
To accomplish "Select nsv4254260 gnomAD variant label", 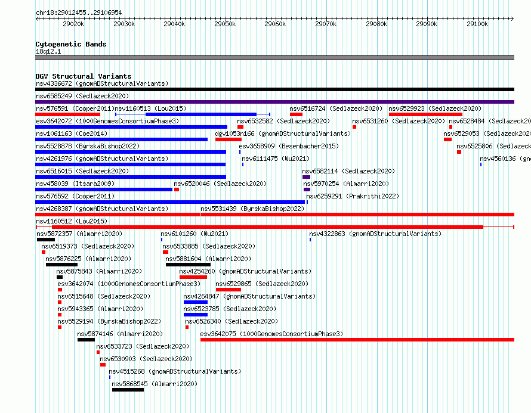I will coord(245,271).
